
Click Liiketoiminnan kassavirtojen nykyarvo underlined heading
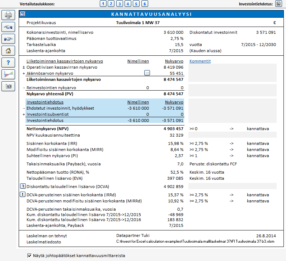(65, 61)
